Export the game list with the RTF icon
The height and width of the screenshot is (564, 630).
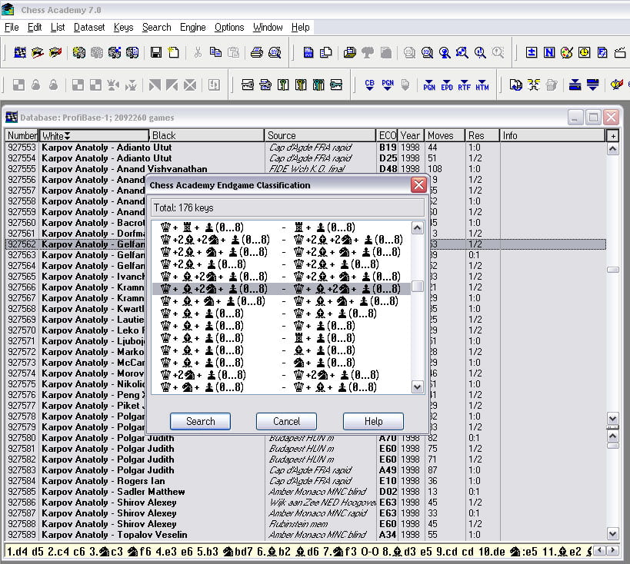[465, 86]
